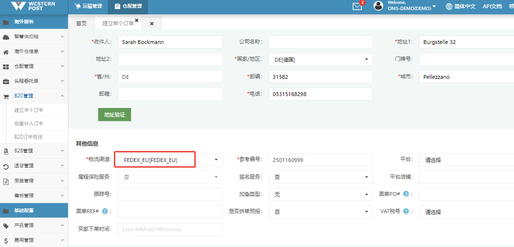Click the 地址2 input field
514x247 pixels.
click(x=170, y=60)
